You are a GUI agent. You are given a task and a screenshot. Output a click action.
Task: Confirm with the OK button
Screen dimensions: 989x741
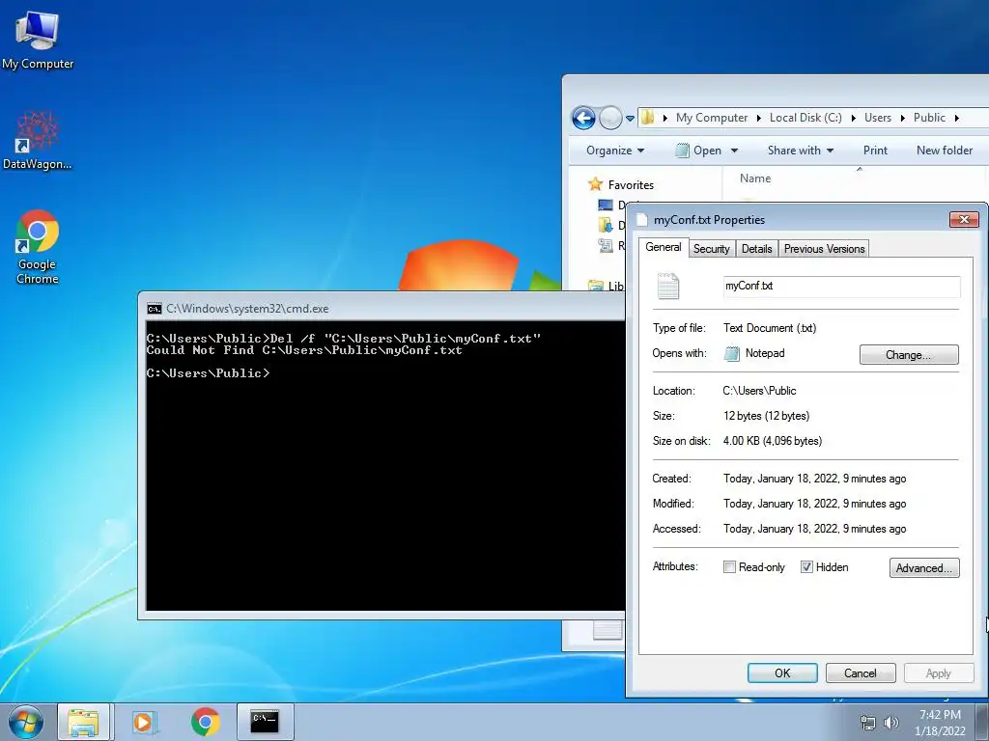pyautogui.click(x=782, y=672)
